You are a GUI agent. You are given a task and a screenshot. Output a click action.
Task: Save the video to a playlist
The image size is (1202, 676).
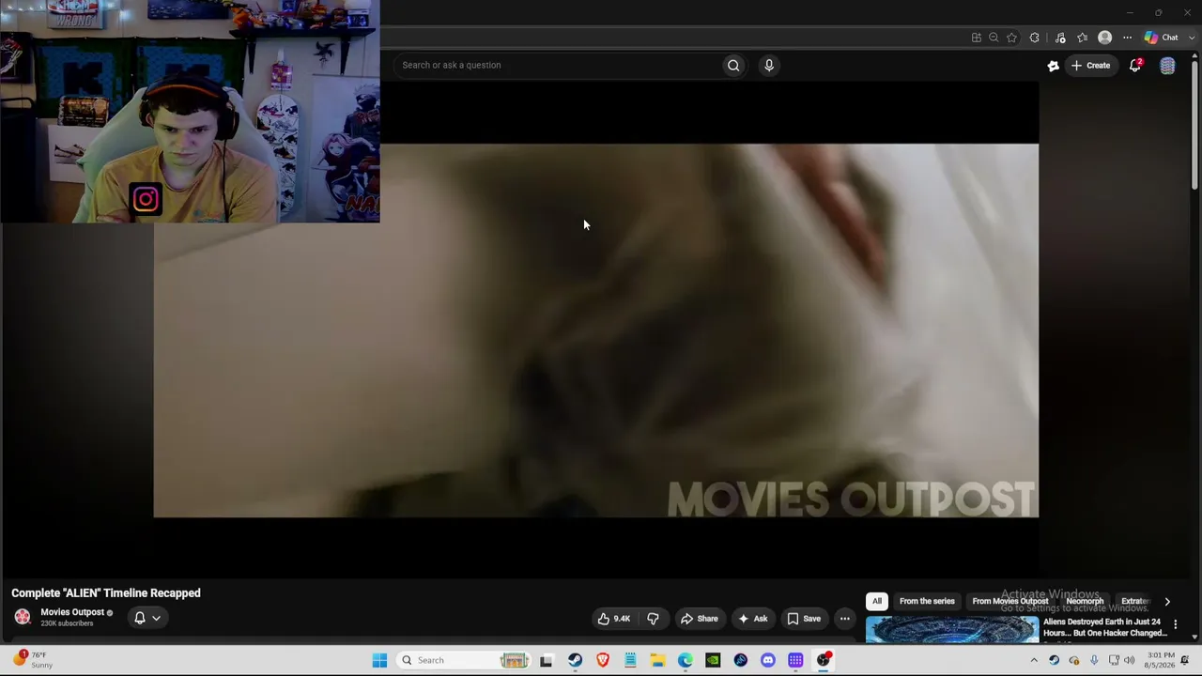[803, 619]
